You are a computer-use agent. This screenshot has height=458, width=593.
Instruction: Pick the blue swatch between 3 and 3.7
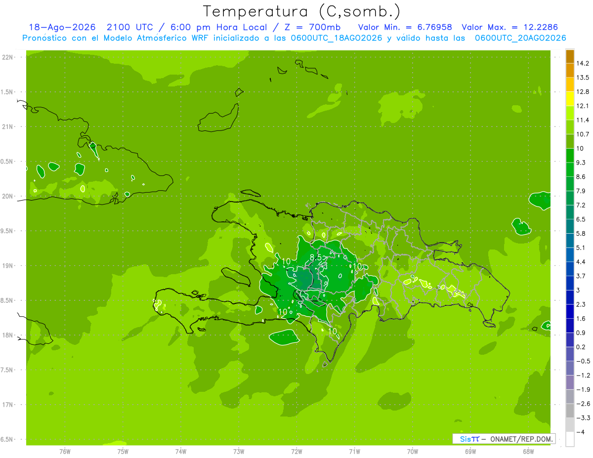point(570,283)
